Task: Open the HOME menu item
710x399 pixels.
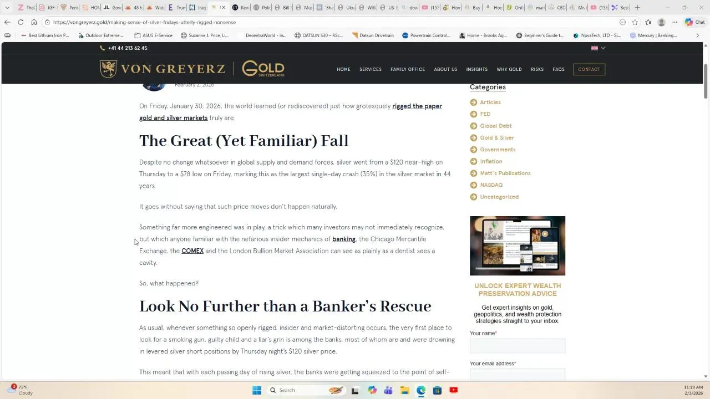Action: (x=343, y=69)
